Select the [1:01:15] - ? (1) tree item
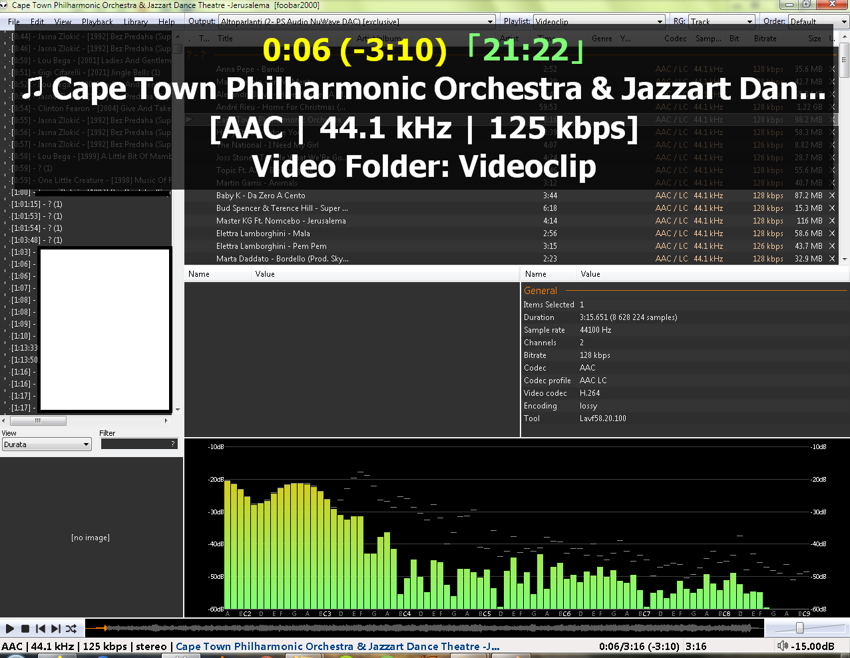This screenshot has width=850, height=658. 37,204
